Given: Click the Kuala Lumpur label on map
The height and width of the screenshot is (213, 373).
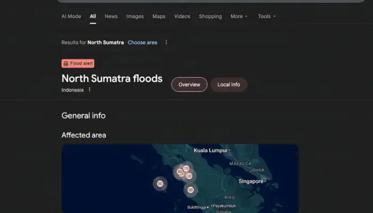Looking at the screenshot, I should click(x=210, y=150).
